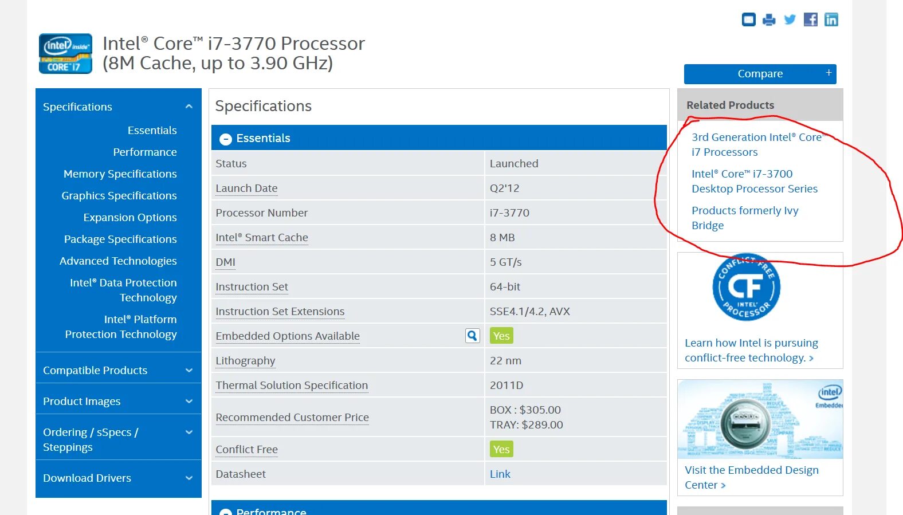
Task: Click the 8 MB cache value
Action: [502, 238]
